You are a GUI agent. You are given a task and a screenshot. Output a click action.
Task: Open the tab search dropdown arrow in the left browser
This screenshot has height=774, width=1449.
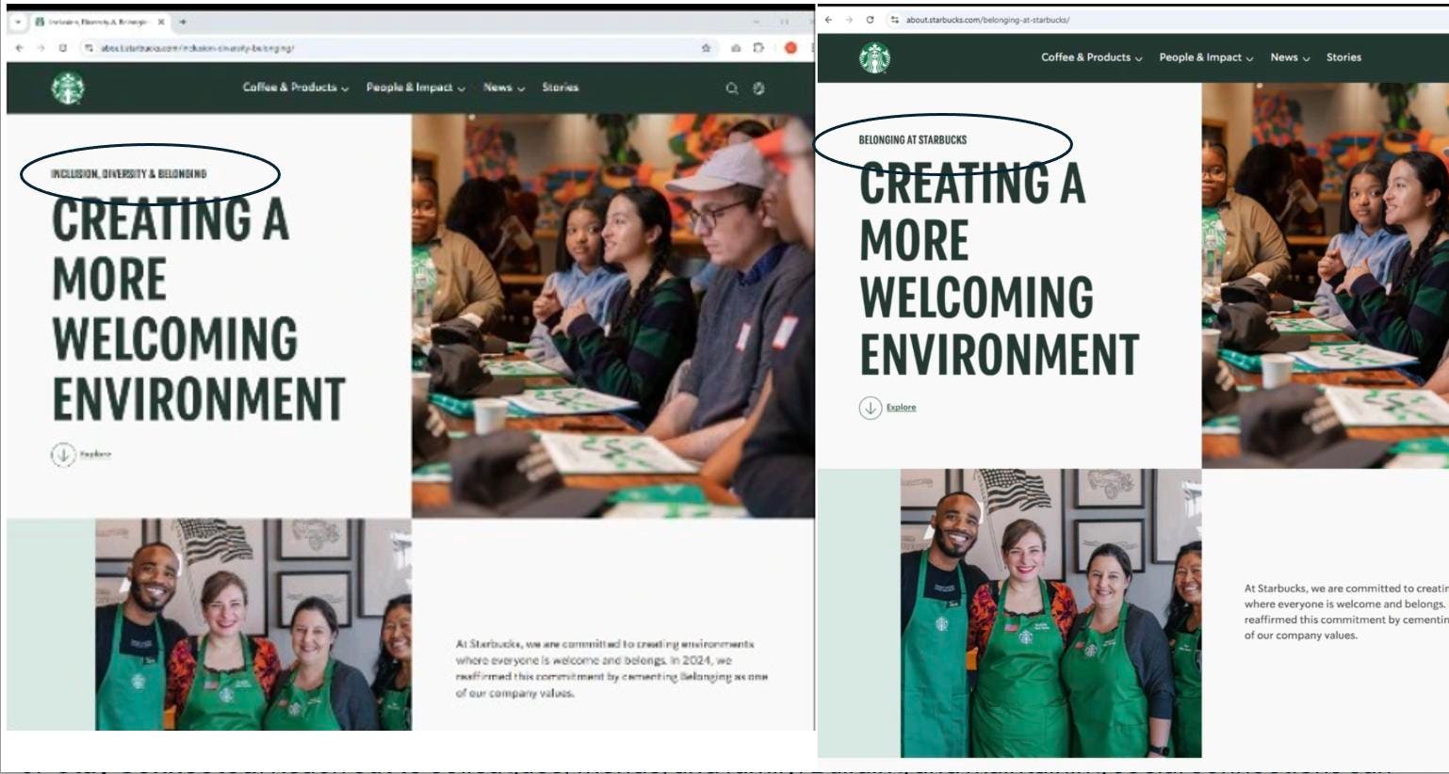(x=18, y=22)
